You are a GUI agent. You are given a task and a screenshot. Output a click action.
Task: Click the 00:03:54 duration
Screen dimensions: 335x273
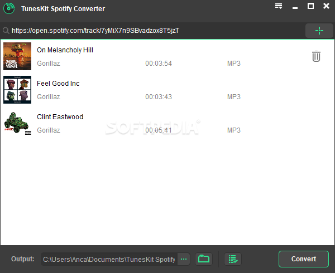pyautogui.click(x=159, y=64)
